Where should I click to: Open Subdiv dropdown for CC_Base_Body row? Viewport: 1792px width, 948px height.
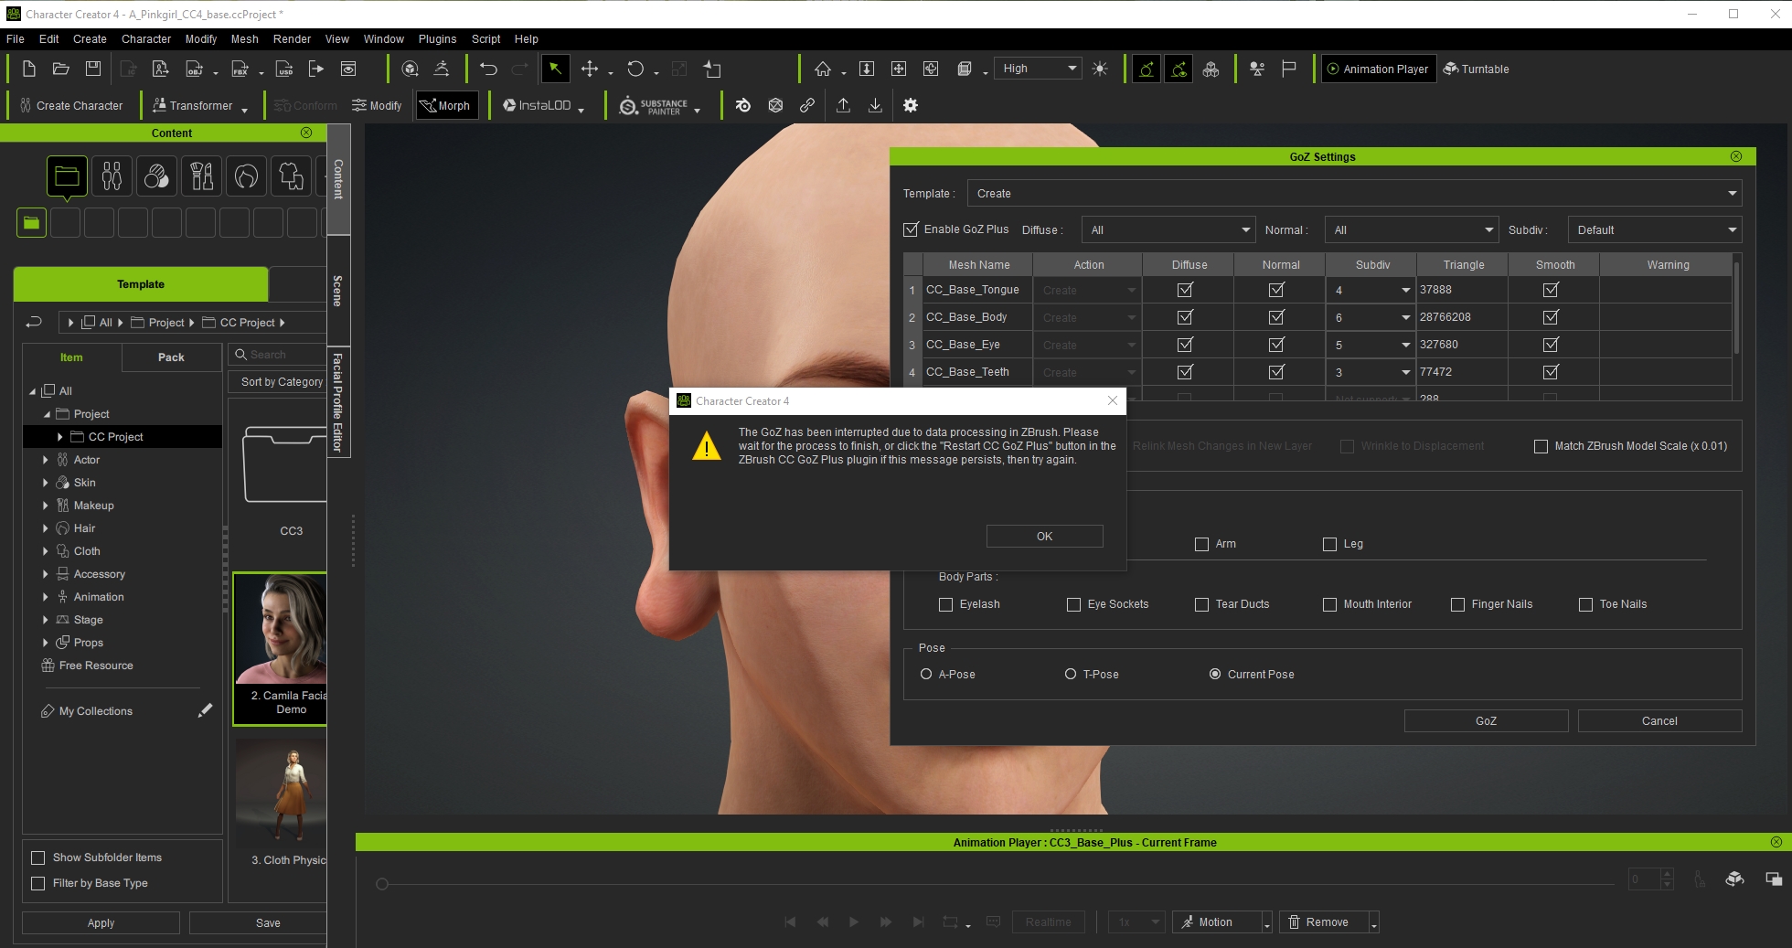1371,317
